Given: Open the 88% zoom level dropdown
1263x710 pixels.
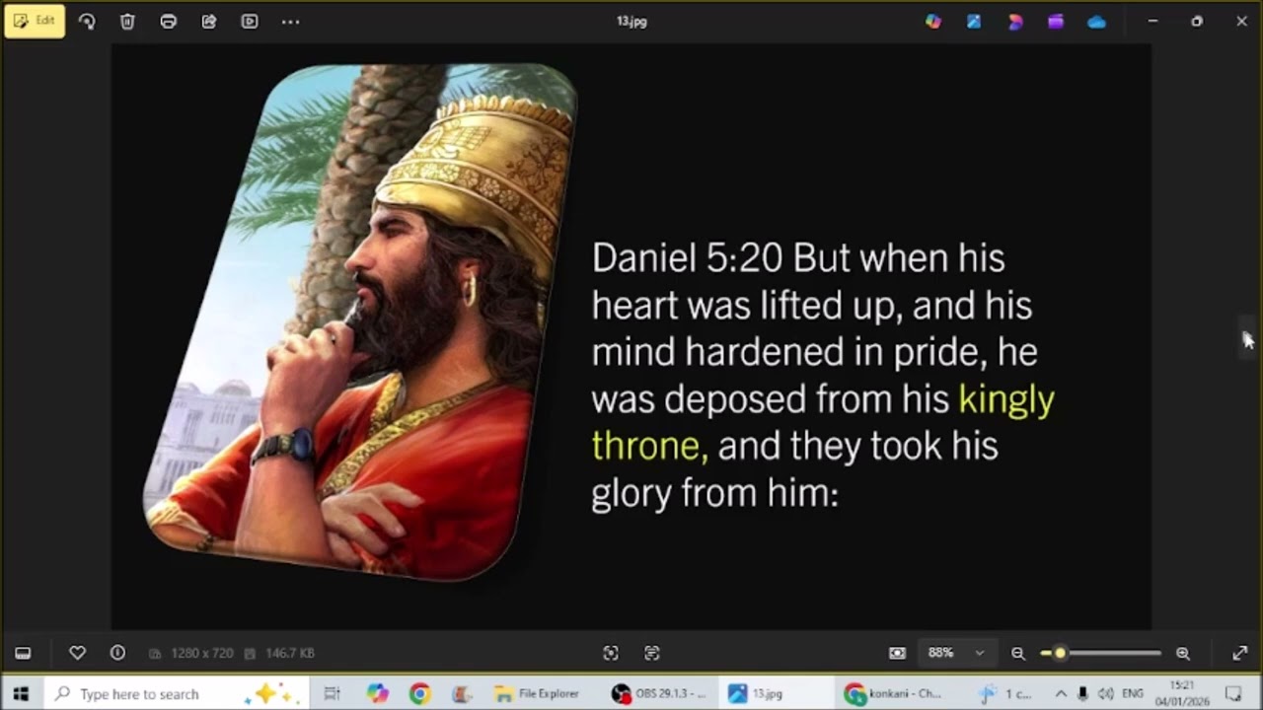Looking at the screenshot, I should coord(955,653).
